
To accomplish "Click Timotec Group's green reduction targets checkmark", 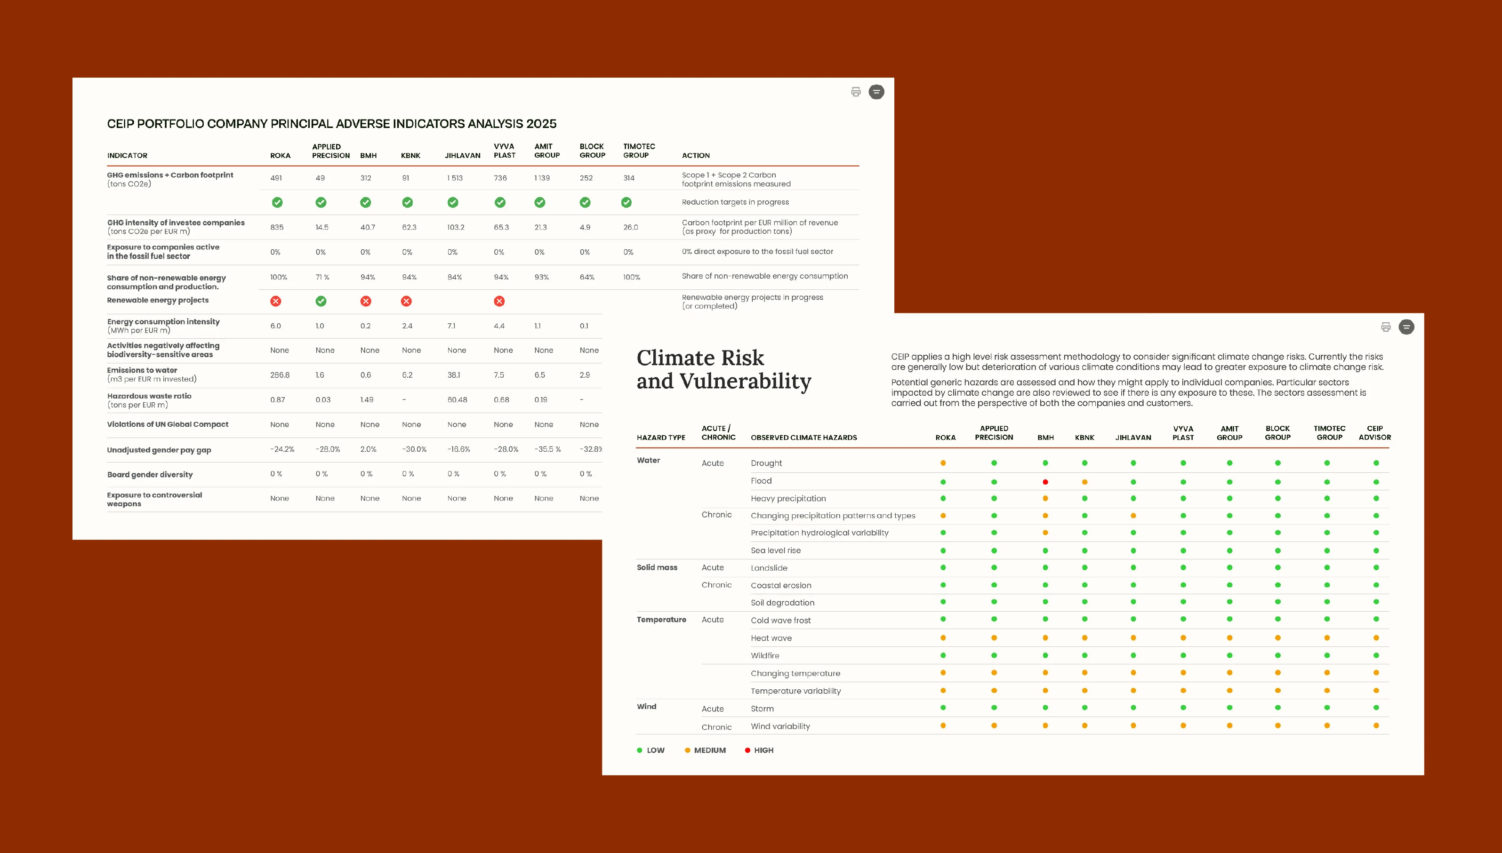I will point(627,202).
